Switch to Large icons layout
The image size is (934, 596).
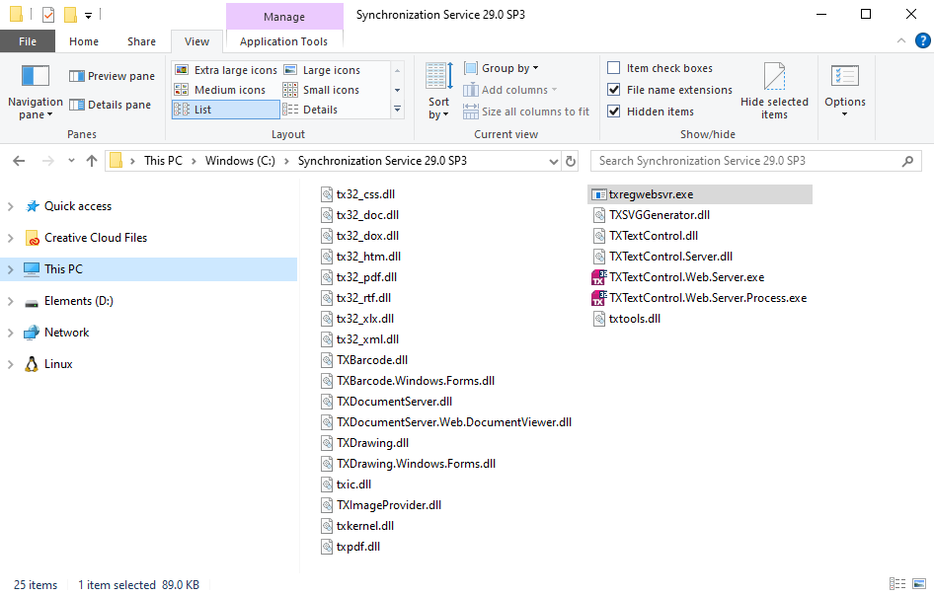(x=322, y=70)
